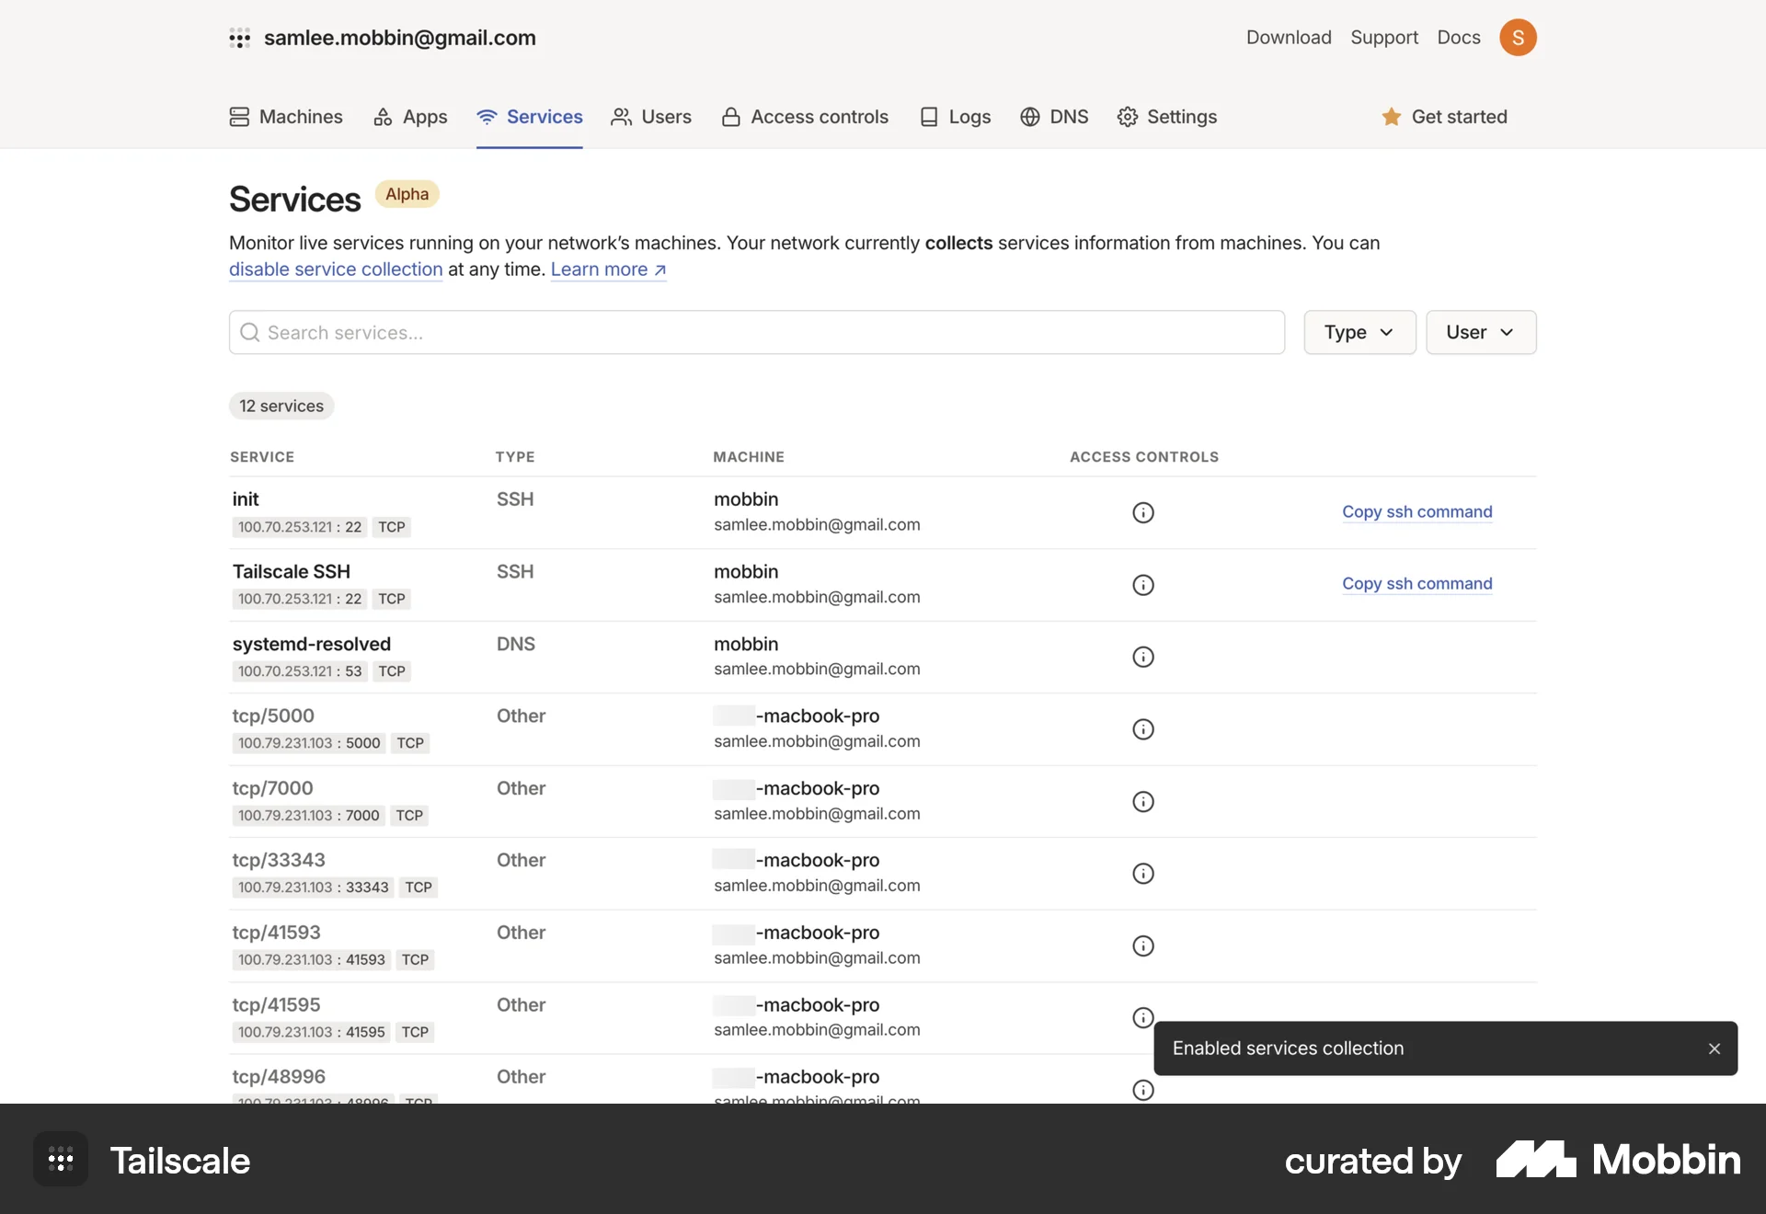Open Logs via the log book icon
This screenshot has width=1766, height=1214.
point(929,117)
